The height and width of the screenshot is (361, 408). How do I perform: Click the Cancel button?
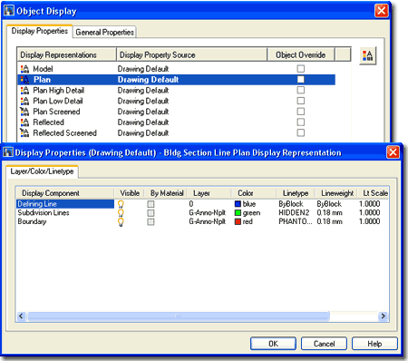tap(324, 344)
